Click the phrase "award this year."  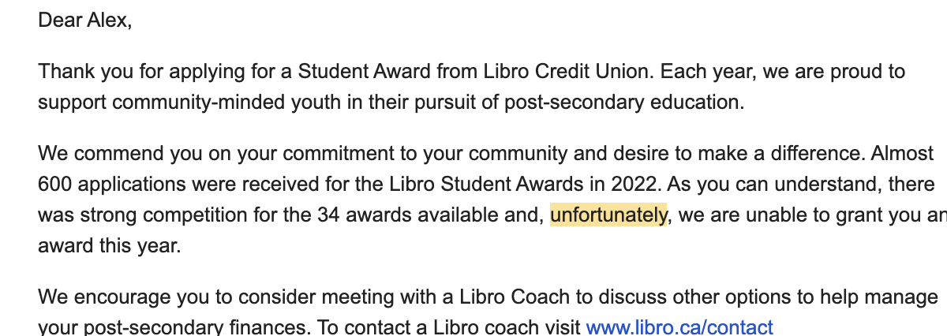(x=109, y=245)
